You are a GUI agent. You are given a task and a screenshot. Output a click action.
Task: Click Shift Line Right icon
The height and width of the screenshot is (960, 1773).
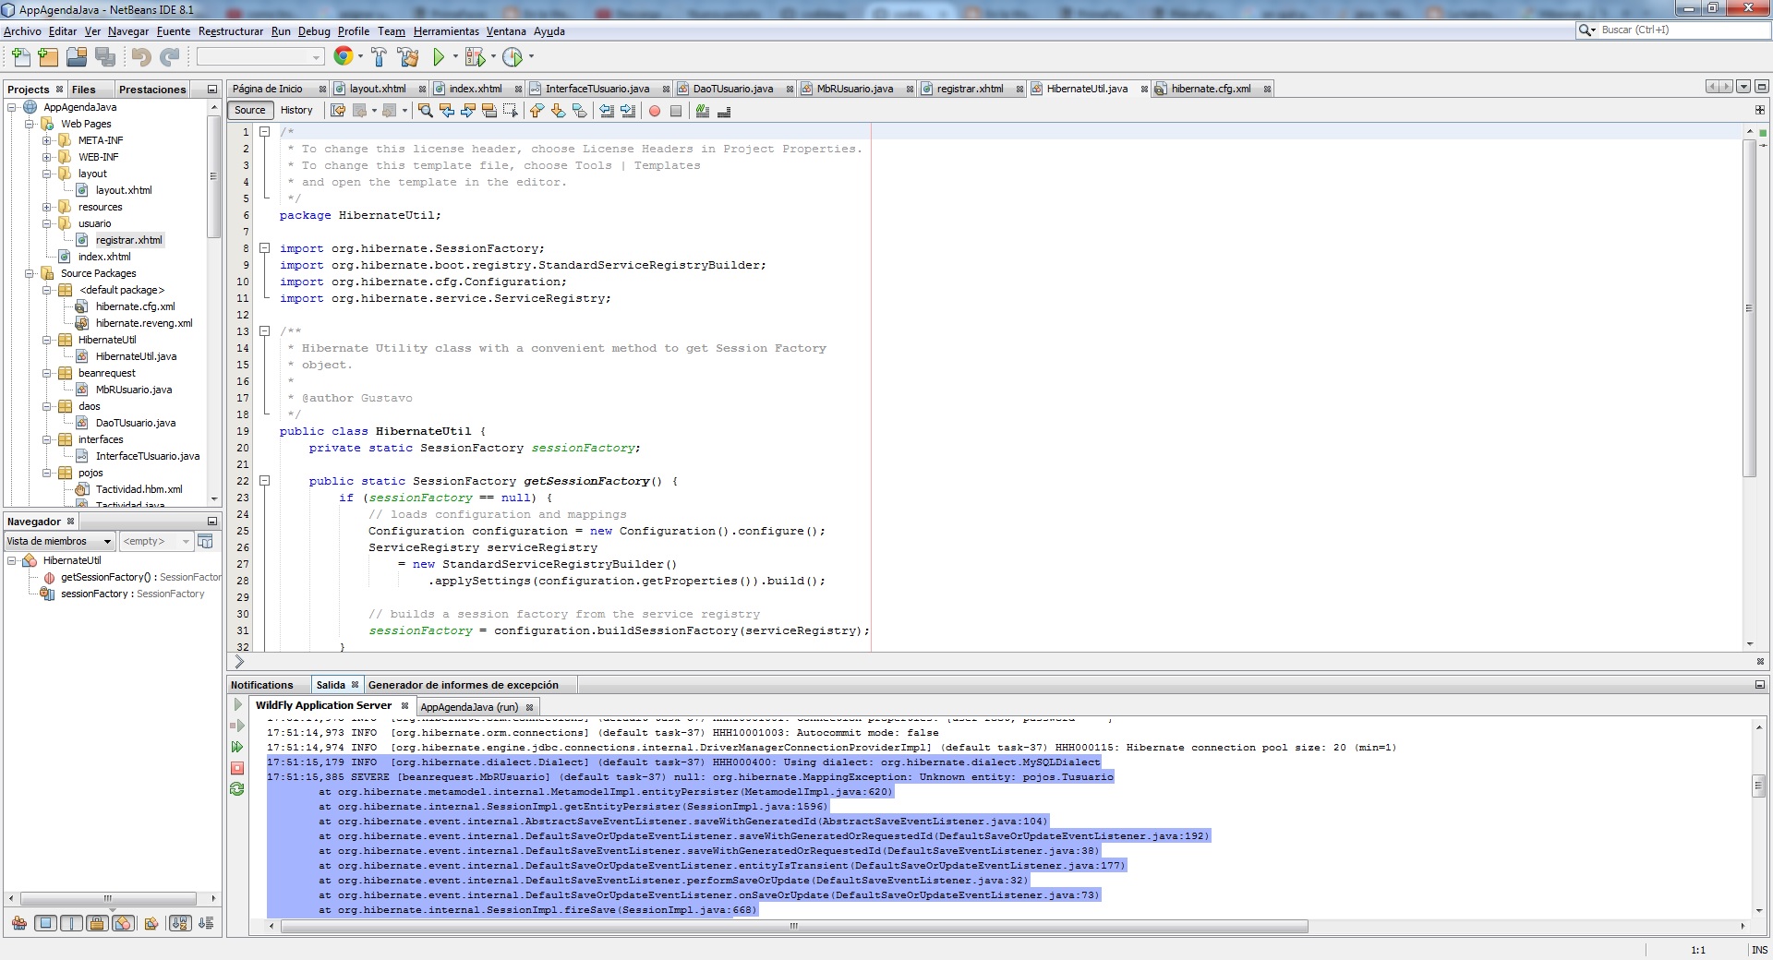click(x=628, y=111)
